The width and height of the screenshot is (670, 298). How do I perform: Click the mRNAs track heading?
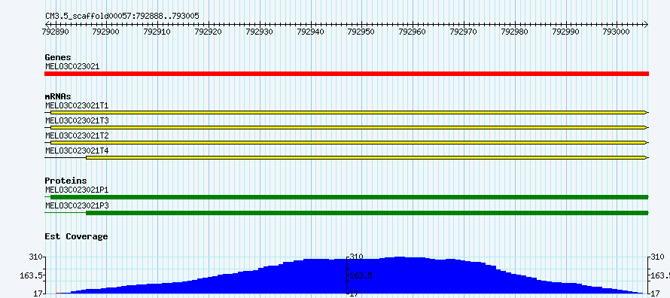(x=58, y=96)
